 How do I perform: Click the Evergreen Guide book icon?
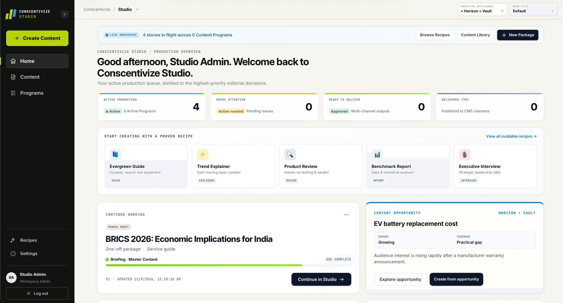coord(115,154)
